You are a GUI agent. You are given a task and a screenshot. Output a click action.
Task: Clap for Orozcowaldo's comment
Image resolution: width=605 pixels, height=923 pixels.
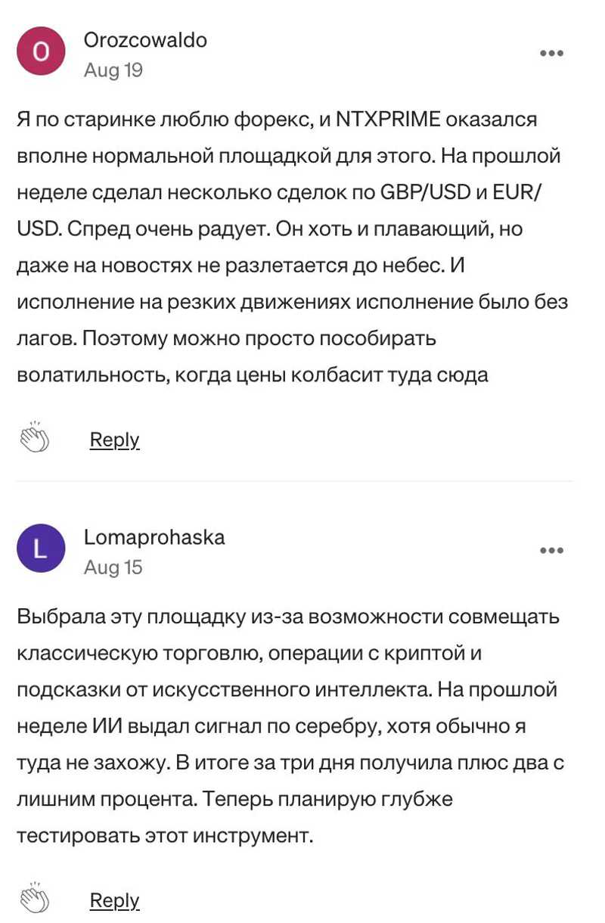point(35,440)
